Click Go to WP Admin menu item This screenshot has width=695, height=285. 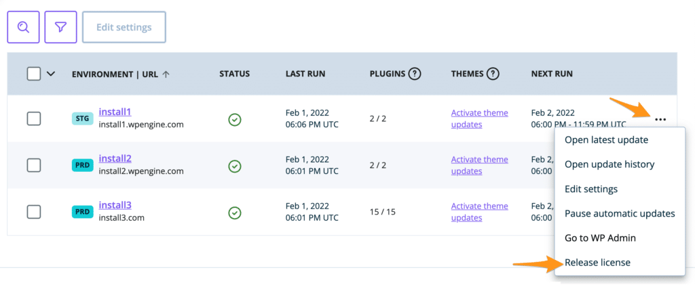click(600, 238)
